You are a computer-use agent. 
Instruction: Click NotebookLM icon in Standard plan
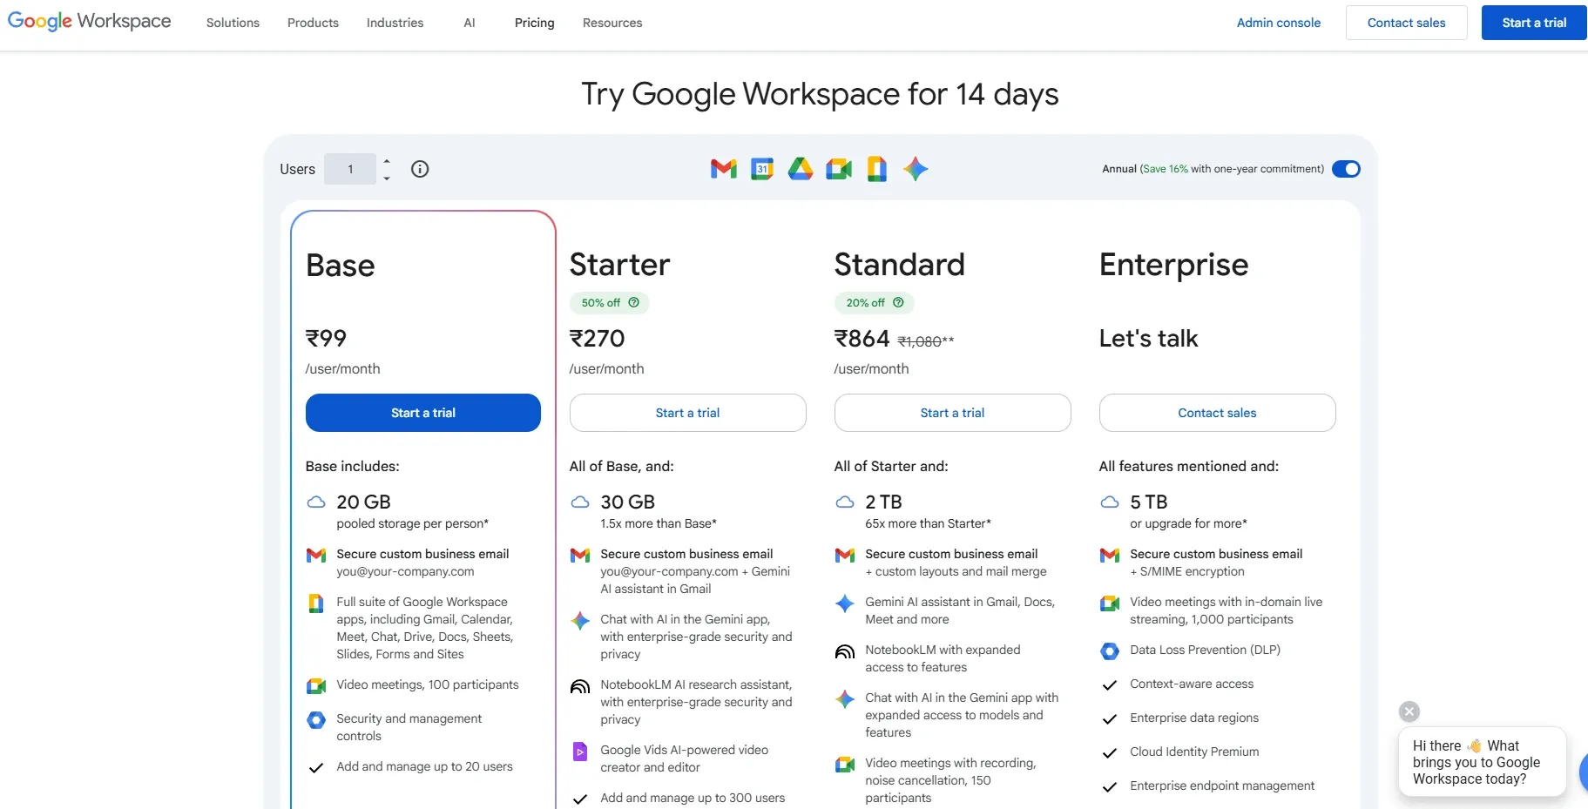click(x=845, y=651)
